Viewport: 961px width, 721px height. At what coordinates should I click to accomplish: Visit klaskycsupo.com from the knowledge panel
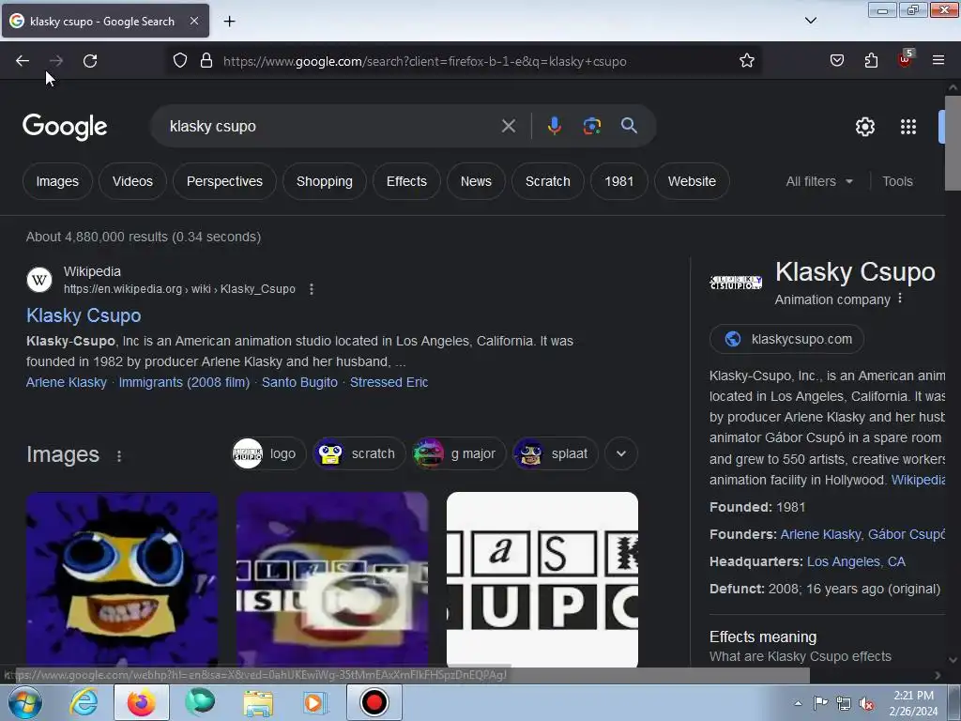click(787, 339)
